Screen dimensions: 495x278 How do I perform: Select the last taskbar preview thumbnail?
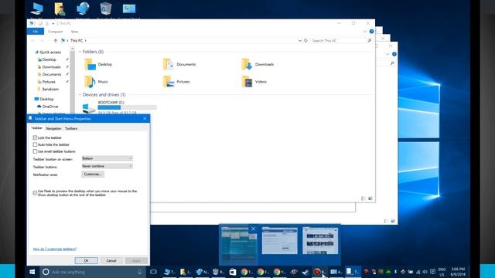[x=320, y=241]
